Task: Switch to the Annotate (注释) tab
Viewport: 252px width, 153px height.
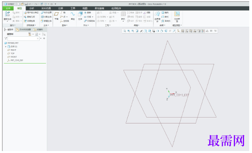Action: 61,8
